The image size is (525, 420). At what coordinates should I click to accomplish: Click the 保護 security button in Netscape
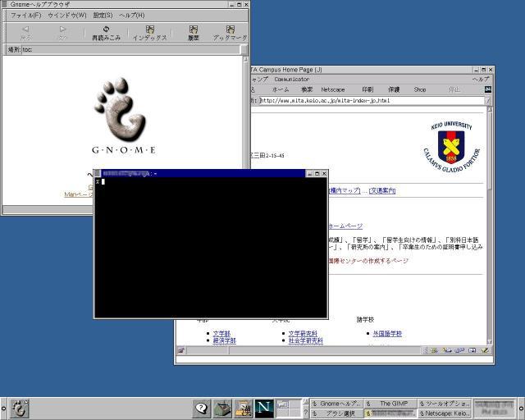pos(394,89)
